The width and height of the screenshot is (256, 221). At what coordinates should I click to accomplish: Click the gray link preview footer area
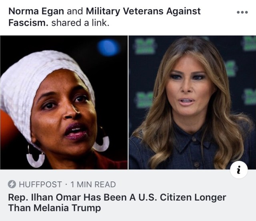[x=128, y=195]
